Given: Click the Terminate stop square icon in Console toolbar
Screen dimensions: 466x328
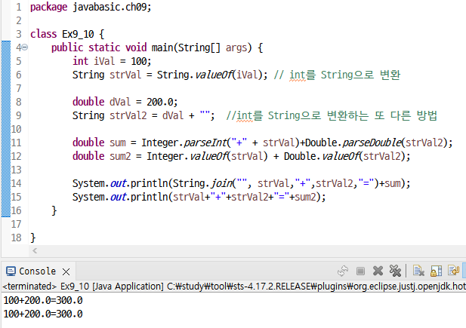Looking at the screenshot, I should tap(360, 271).
